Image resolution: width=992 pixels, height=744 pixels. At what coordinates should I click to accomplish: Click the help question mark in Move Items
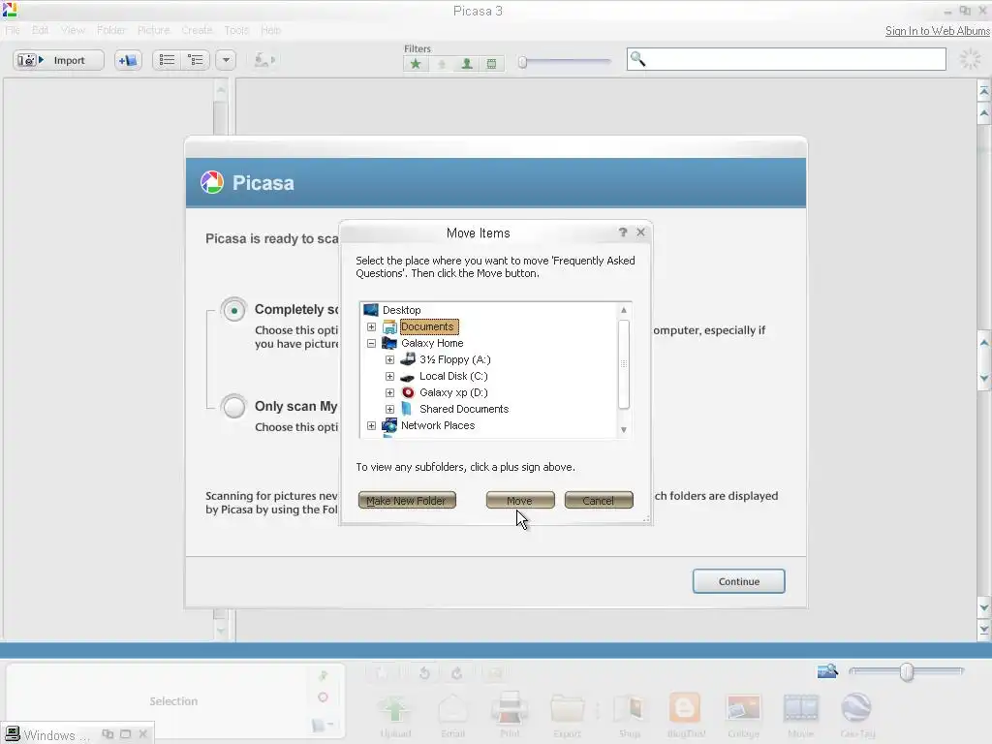[623, 232]
